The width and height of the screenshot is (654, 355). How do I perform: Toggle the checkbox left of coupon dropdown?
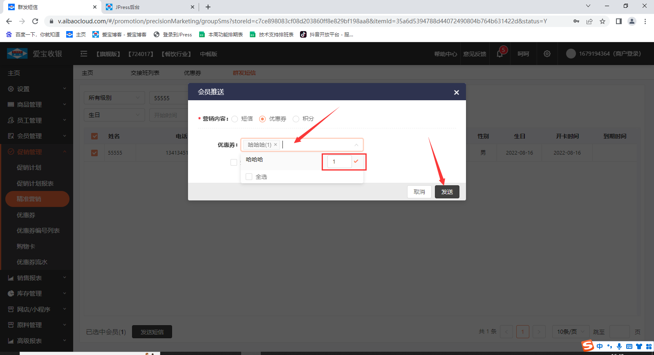tap(234, 162)
